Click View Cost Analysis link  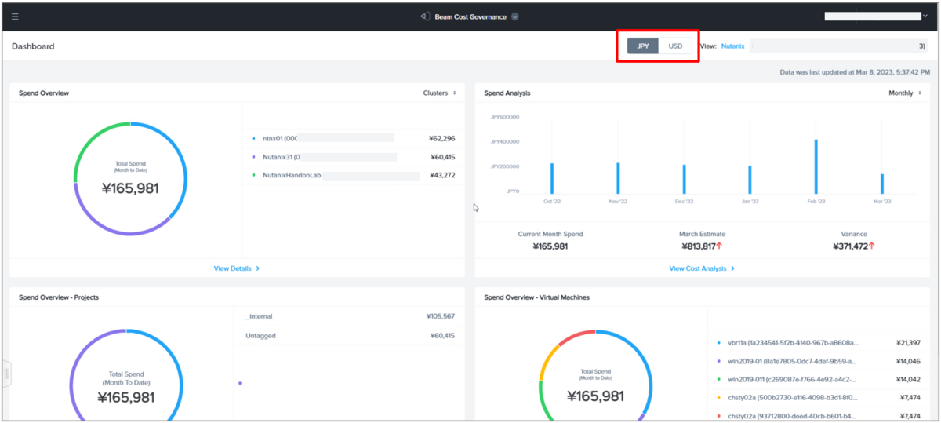tap(701, 268)
